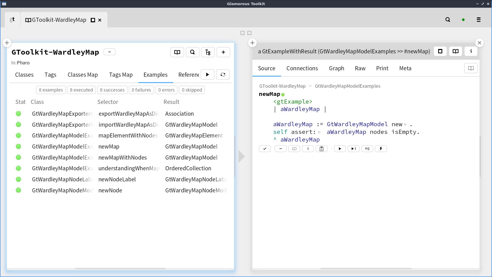Browse method with book button in toolbar
The height and width of the screenshot is (277, 492).
pos(294,149)
